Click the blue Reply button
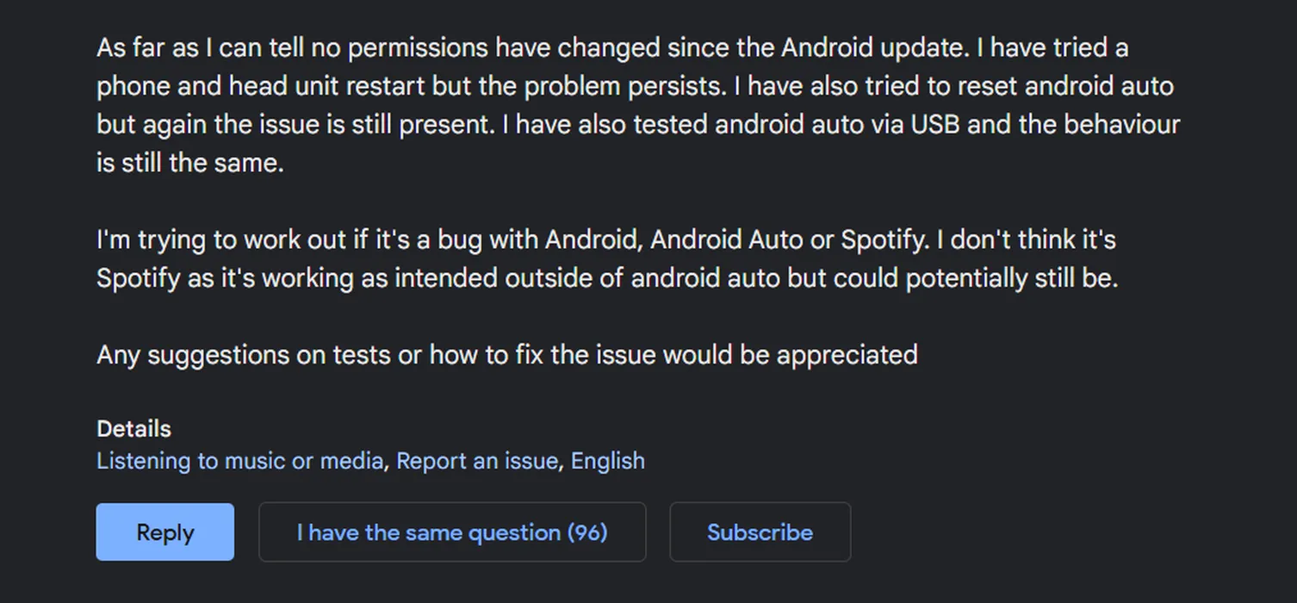 click(x=164, y=532)
